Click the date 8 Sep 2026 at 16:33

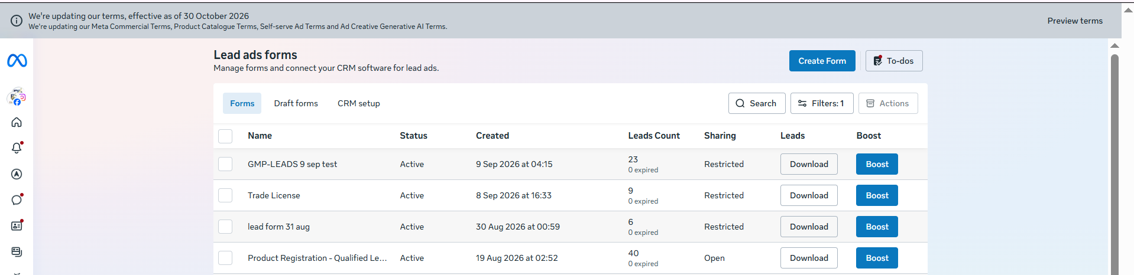(514, 195)
